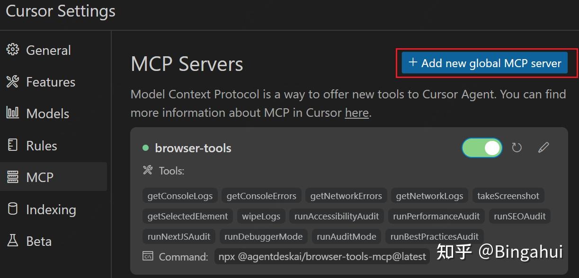Click the General gear icon
This screenshot has height=278, width=579.
(x=13, y=50)
